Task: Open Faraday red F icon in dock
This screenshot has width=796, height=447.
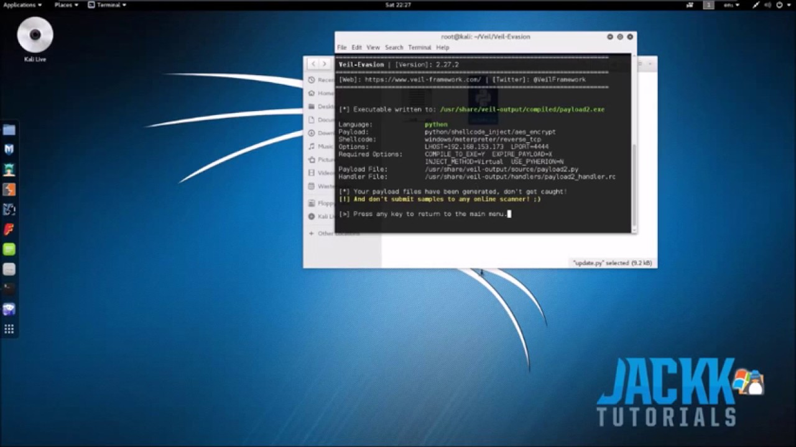Action: [9, 229]
